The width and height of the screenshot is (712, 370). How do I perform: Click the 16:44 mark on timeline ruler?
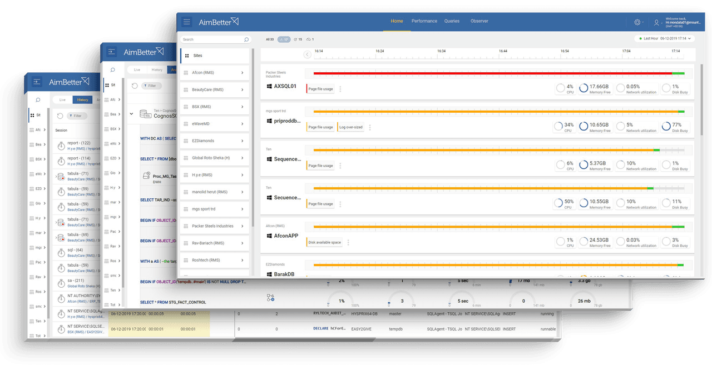pyautogui.click(x=502, y=51)
